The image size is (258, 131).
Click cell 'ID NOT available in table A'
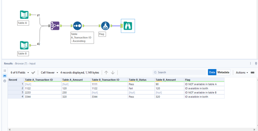[x=204, y=84]
